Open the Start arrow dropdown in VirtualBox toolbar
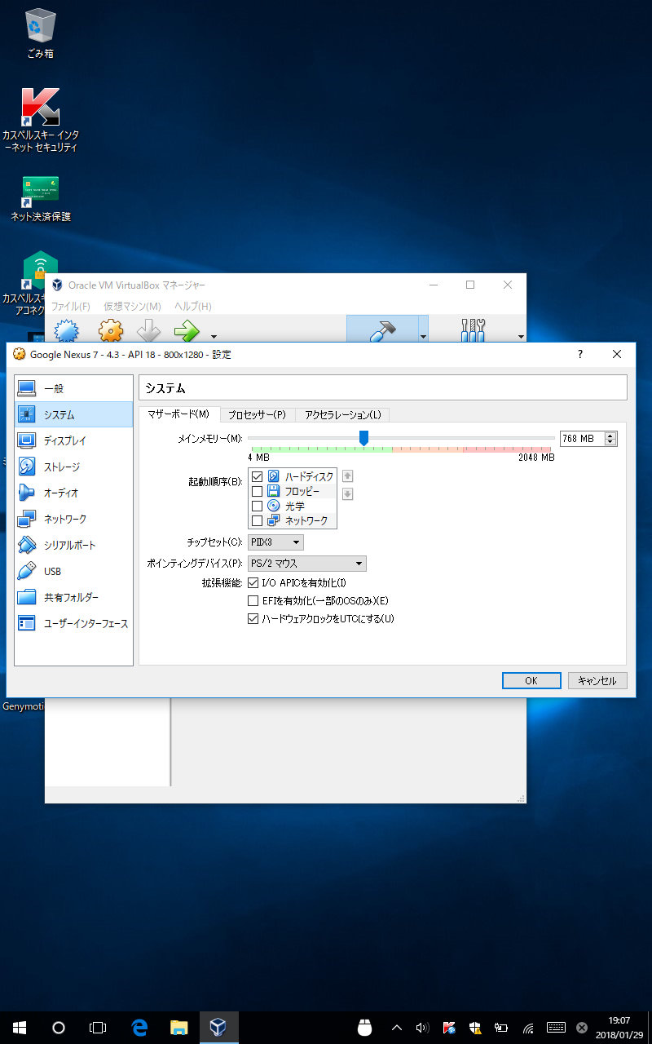The height and width of the screenshot is (1044, 652). (x=214, y=336)
